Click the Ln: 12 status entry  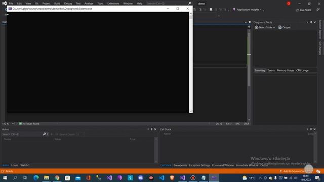pyautogui.click(x=219, y=123)
